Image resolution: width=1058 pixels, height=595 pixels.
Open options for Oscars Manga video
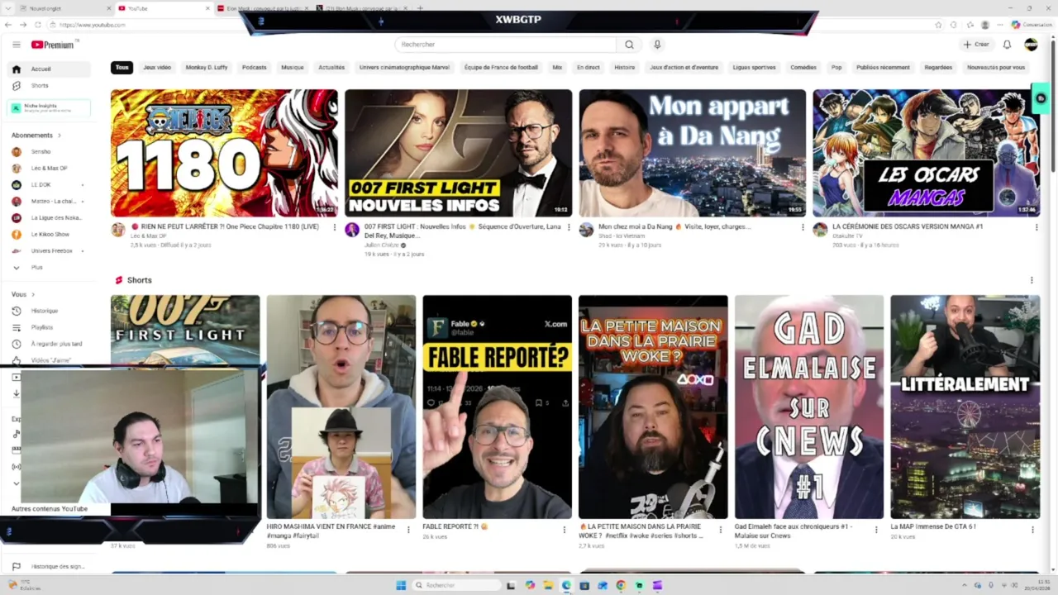point(1036,227)
